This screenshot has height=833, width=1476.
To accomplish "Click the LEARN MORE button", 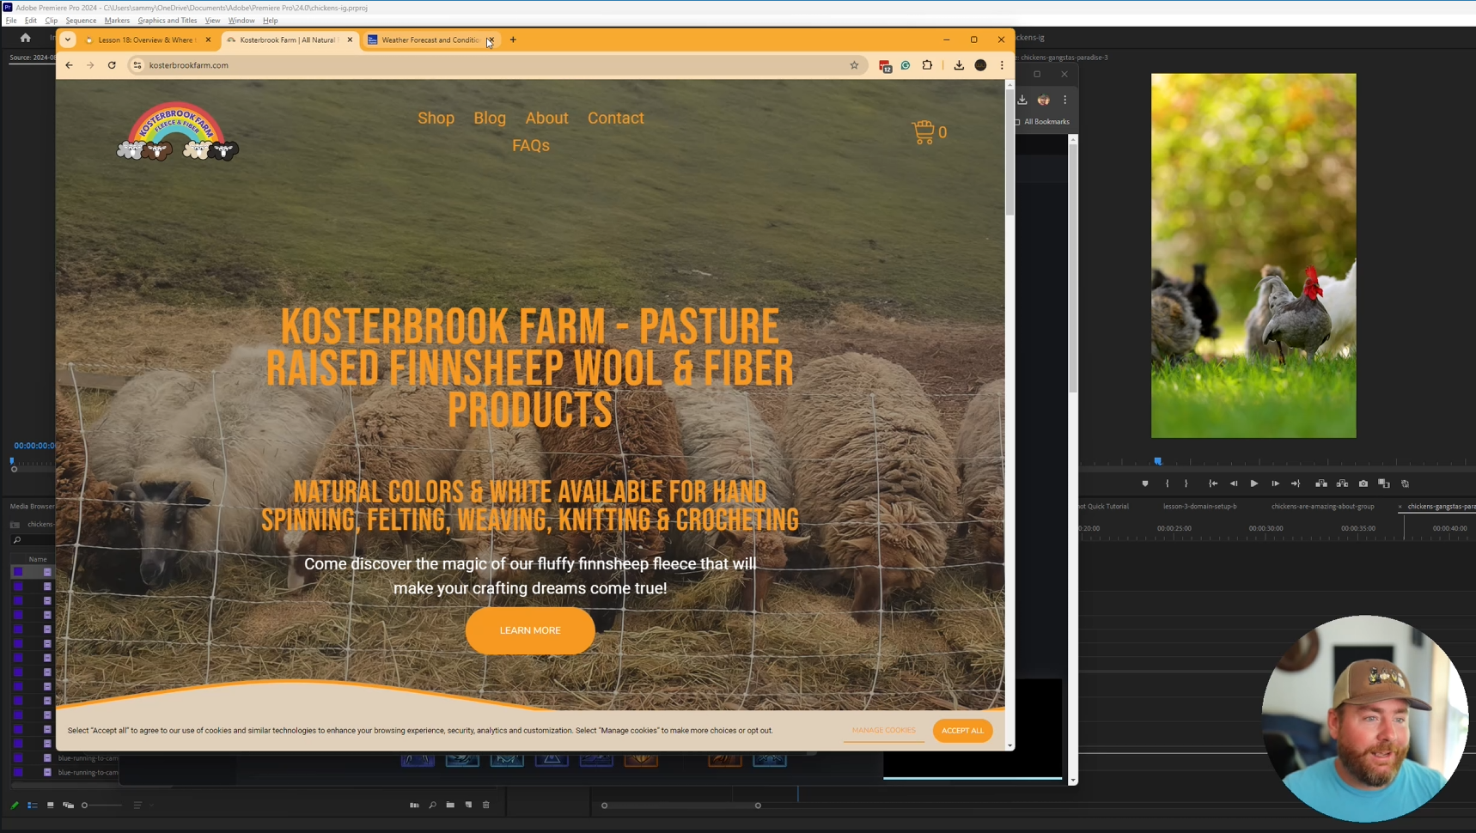I will click(x=530, y=630).
